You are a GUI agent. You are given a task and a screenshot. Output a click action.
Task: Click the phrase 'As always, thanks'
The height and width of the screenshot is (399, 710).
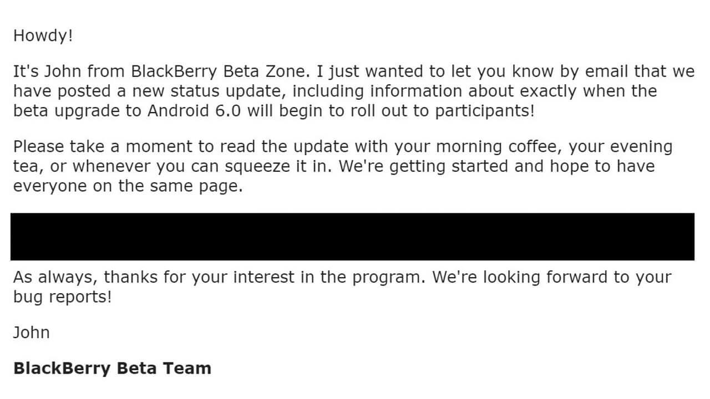86,277
